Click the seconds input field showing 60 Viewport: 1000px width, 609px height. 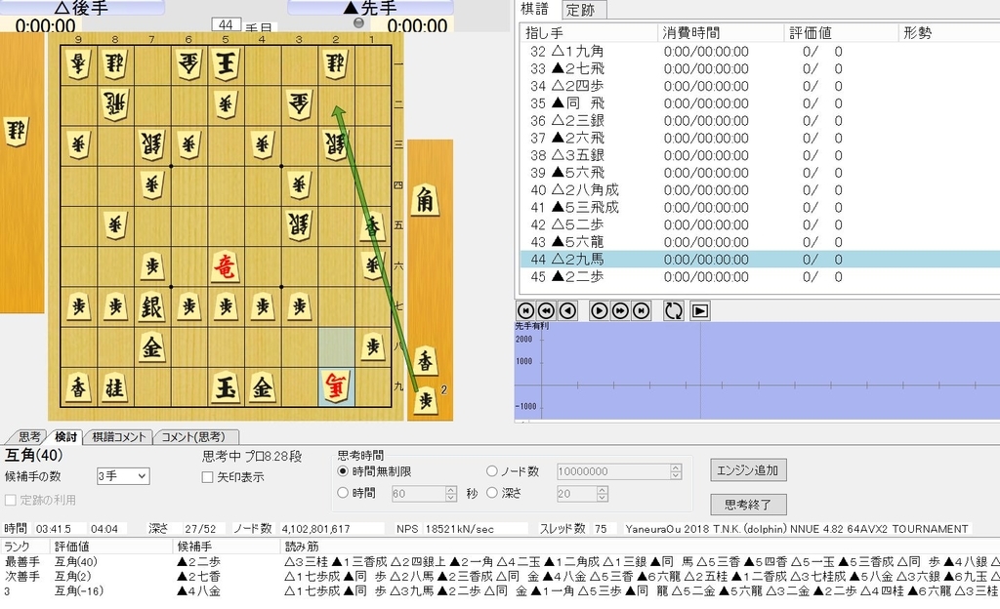(418, 494)
